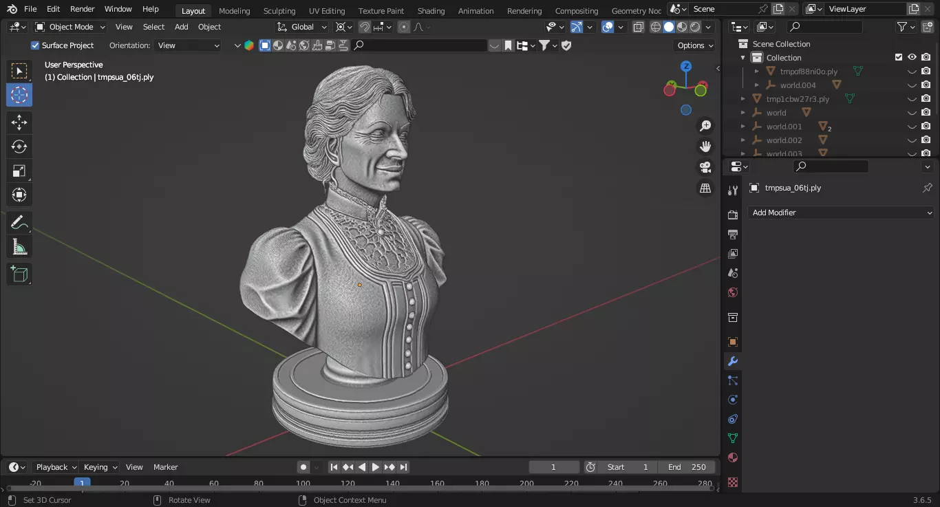Open the outliner filter dropdown
This screenshot has width=940, height=507.
point(906,27)
